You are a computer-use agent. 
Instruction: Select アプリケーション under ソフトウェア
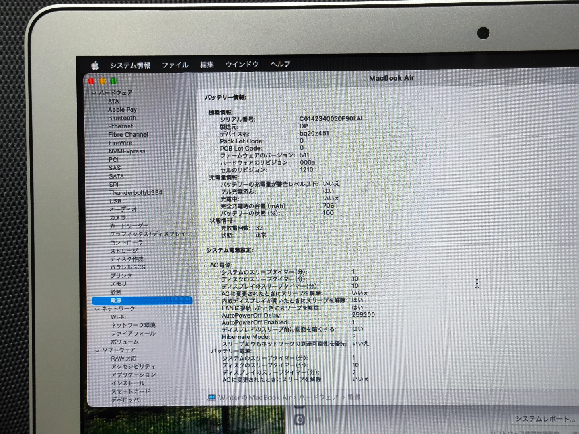(133, 375)
